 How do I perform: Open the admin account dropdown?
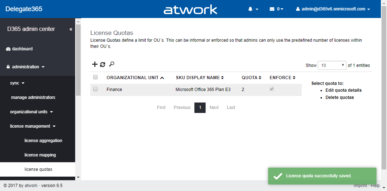333,9
